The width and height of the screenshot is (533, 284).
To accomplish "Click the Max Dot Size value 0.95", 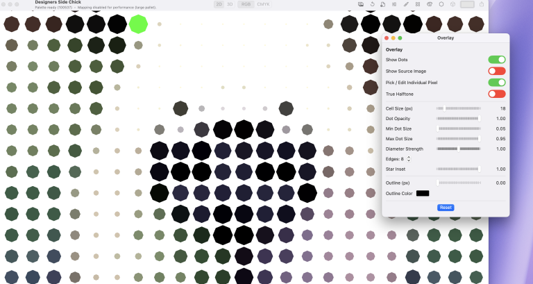I will tap(500, 139).
